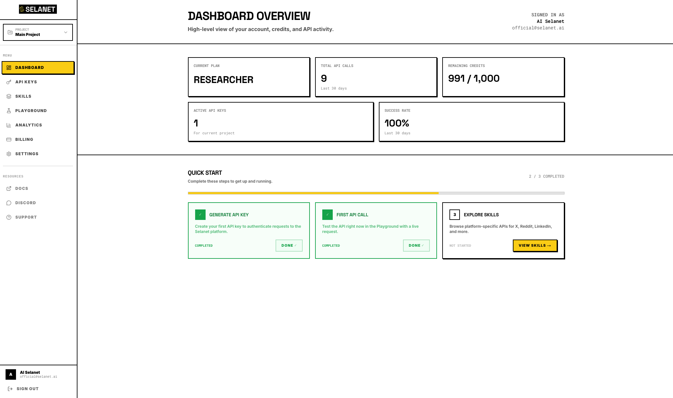Click the Generate API Key green checkmark box
Viewport: 673px width, 398px height.
(x=200, y=215)
